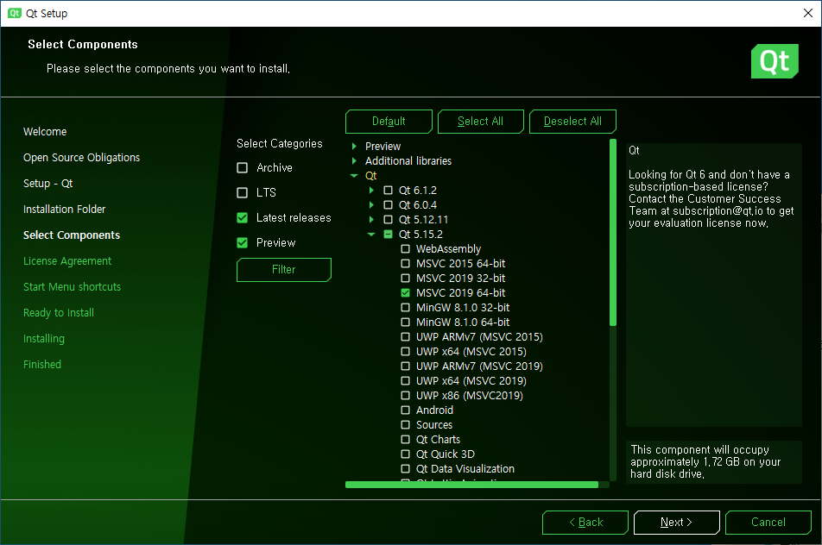
Task: Toggle the Preview category checkbox
Action: 243,243
